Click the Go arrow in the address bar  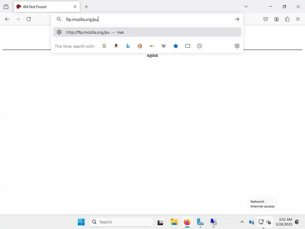[x=237, y=19]
